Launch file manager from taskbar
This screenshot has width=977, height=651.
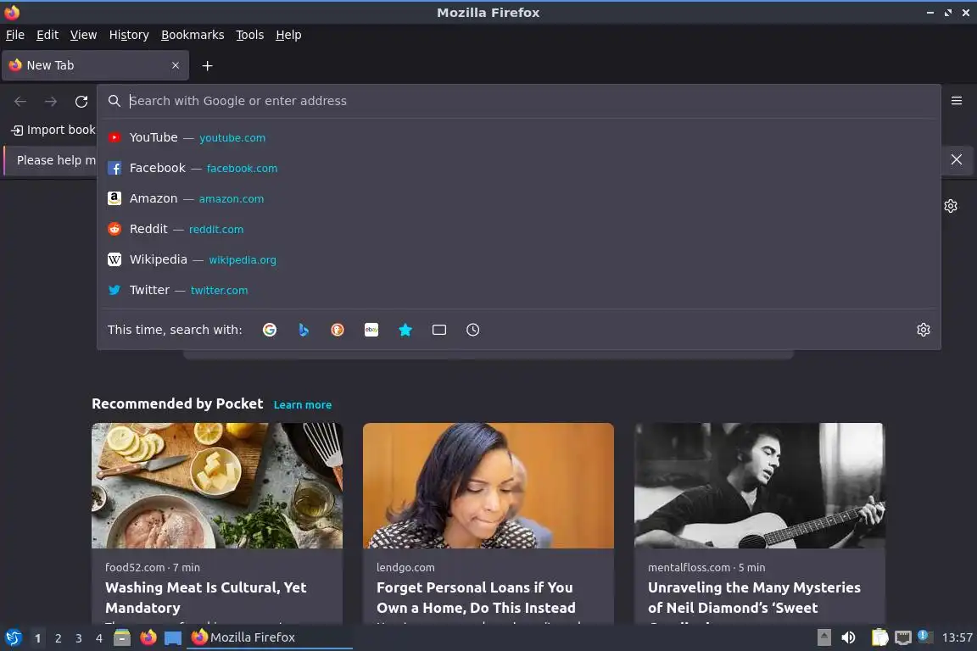(122, 637)
